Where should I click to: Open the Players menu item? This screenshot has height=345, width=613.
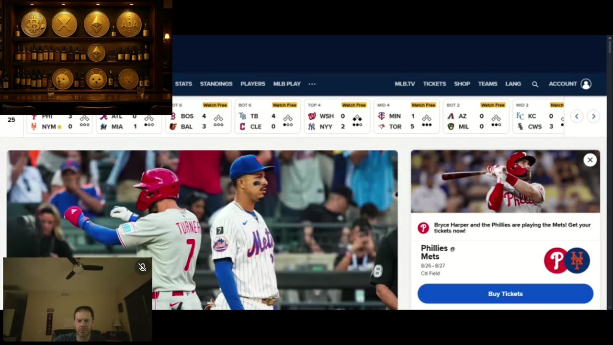coord(253,84)
